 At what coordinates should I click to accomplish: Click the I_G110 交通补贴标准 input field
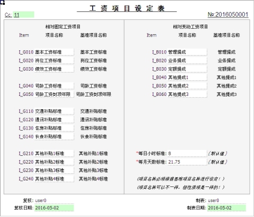click(54, 111)
